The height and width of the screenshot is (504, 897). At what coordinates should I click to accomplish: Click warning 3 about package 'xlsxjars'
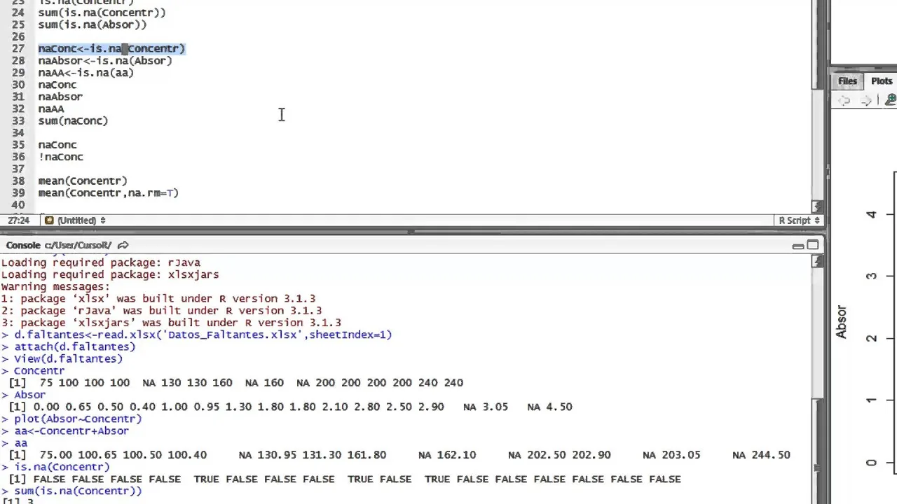(x=171, y=323)
